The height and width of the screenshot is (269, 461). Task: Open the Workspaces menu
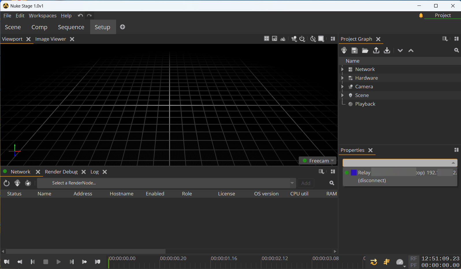(42, 16)
